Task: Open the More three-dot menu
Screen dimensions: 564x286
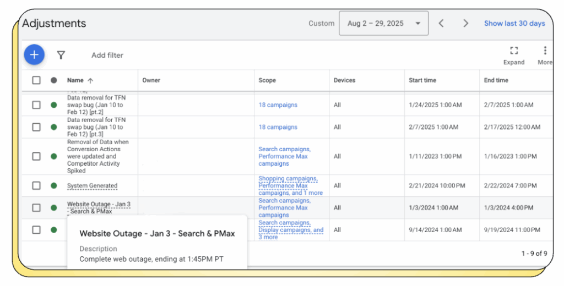Action: (x=545, y=51)
